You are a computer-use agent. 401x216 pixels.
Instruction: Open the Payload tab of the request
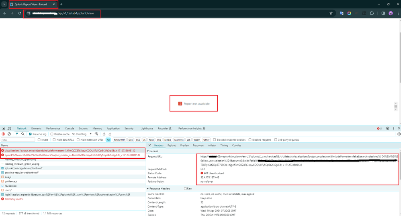coord(172,145)
